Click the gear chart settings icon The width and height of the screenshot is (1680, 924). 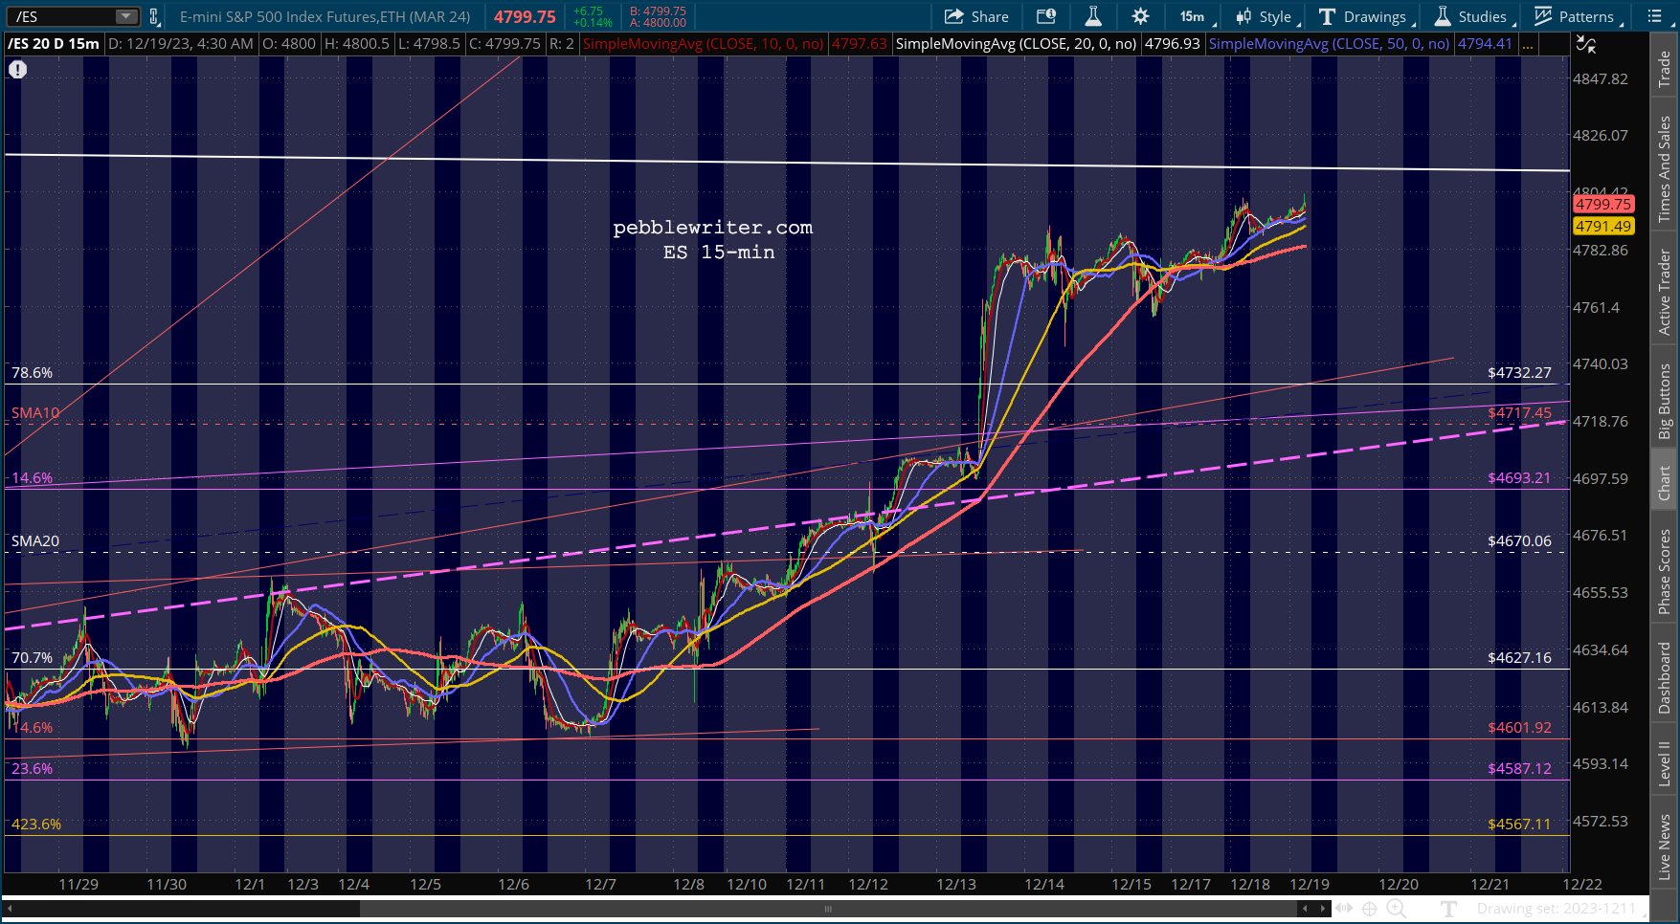(1140, 16)
